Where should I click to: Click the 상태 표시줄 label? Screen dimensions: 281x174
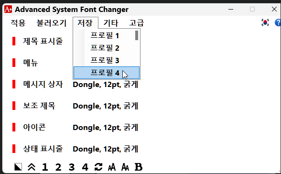[43, 149]
